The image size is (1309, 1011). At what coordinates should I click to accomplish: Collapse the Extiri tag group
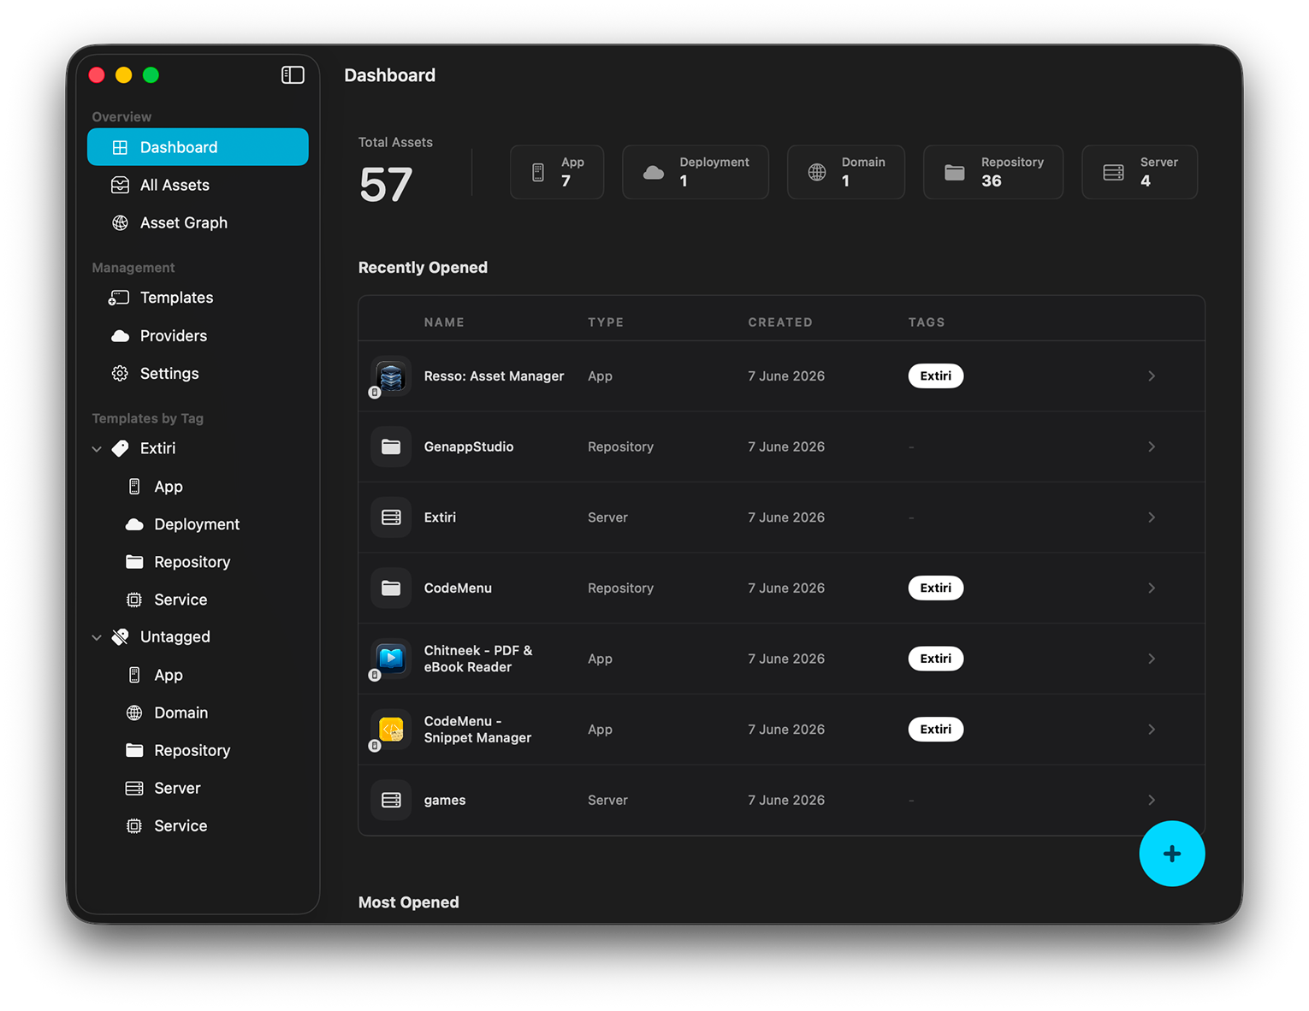pyautogui.click(x=97, y=449)
